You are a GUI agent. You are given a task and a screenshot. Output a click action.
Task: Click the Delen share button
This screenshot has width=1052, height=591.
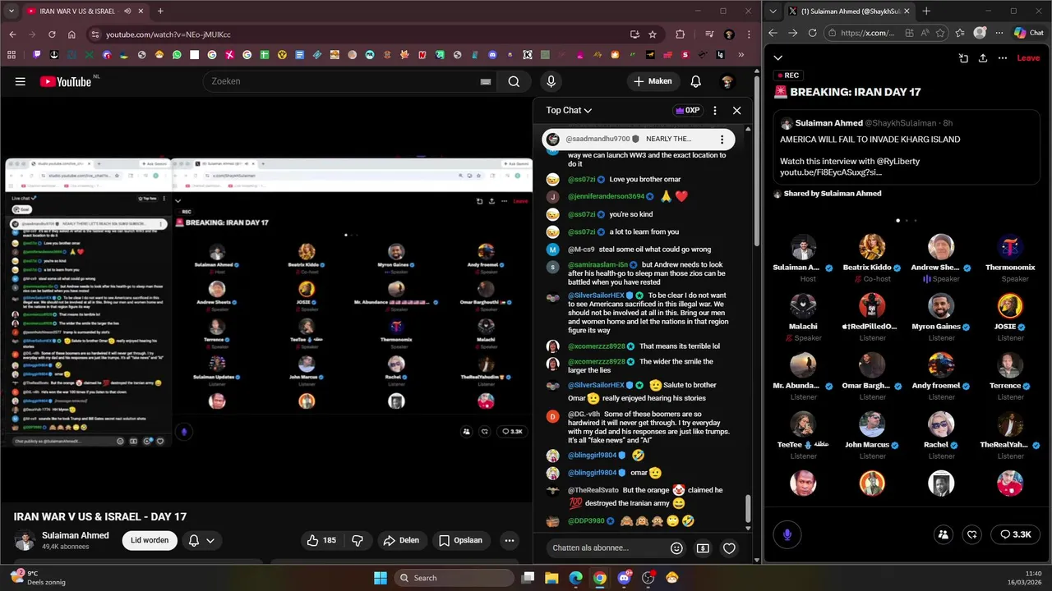tap(401, 540)
